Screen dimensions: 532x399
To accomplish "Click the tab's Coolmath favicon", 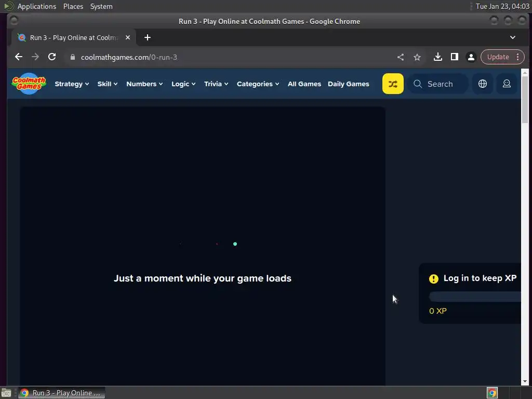I will tap(22, 37).
